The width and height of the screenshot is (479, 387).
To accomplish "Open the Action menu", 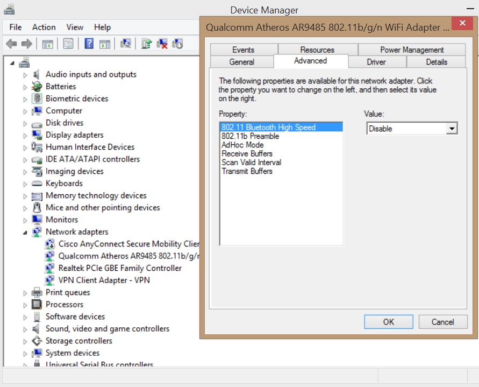I will click(44, 27).
